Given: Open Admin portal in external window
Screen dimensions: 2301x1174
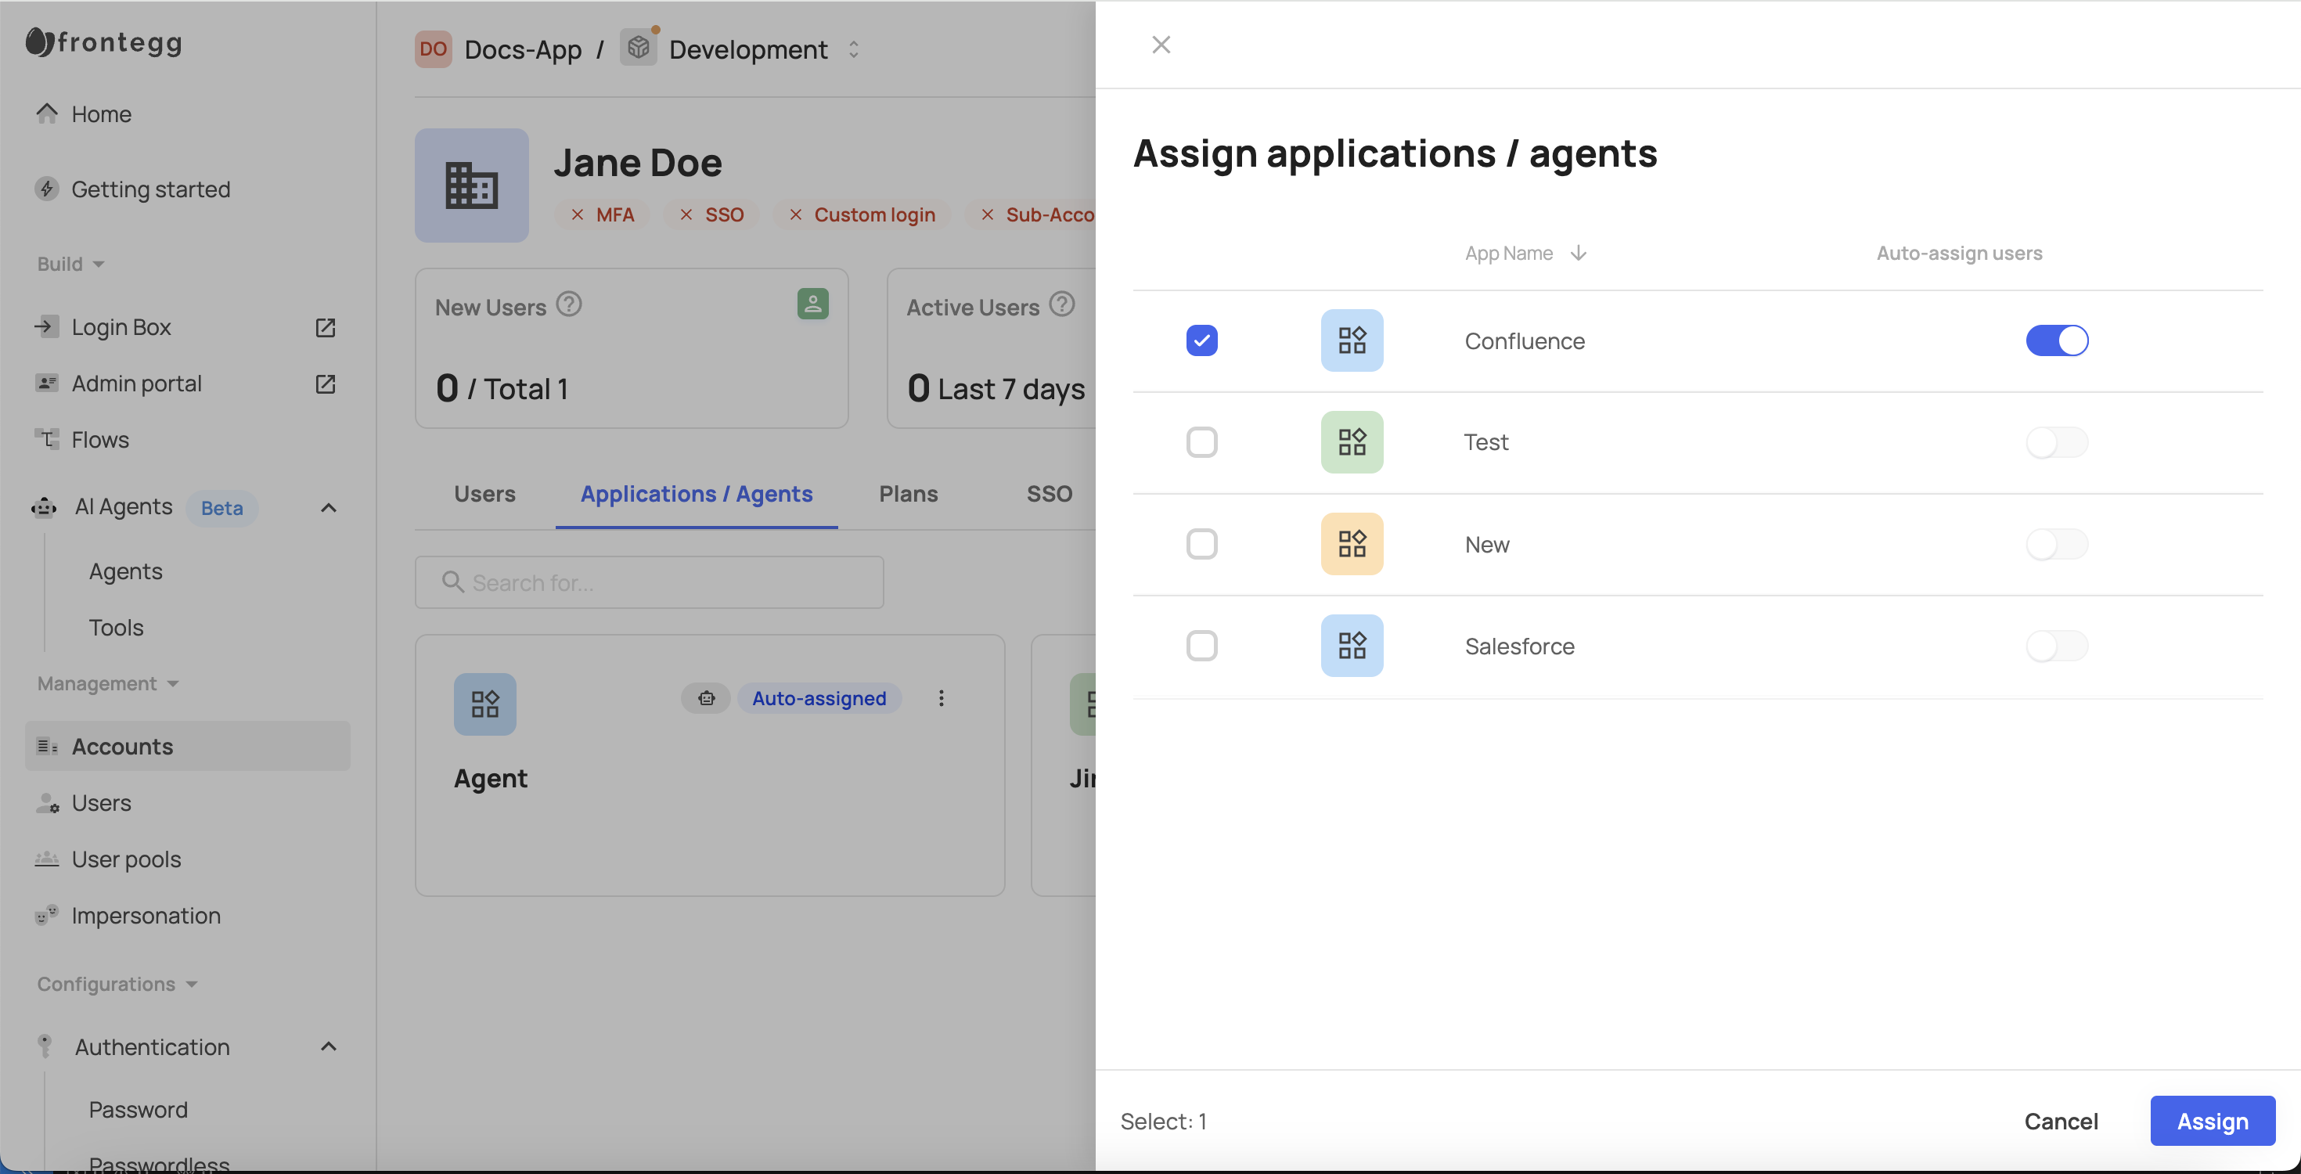Looking at the screenshot, I should tap(325, 384).
